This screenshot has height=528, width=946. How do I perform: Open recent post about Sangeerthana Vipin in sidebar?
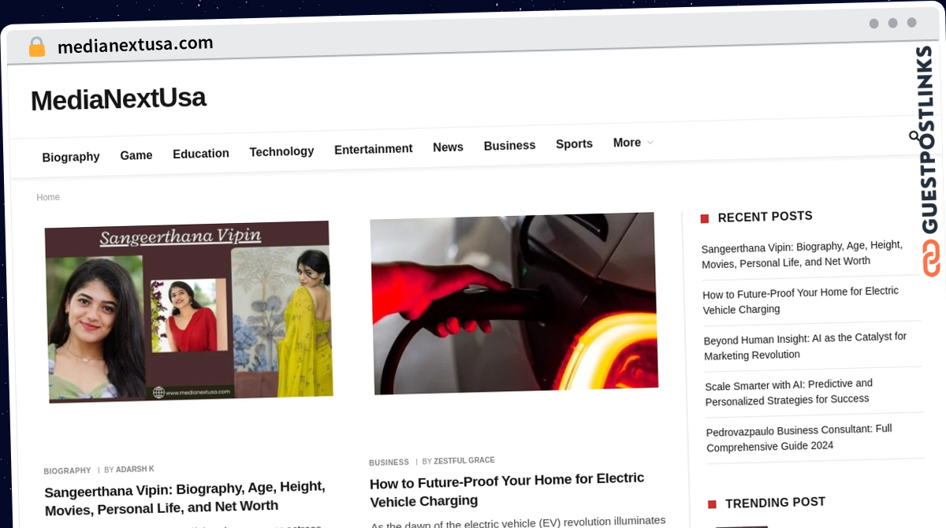[803, 254]
